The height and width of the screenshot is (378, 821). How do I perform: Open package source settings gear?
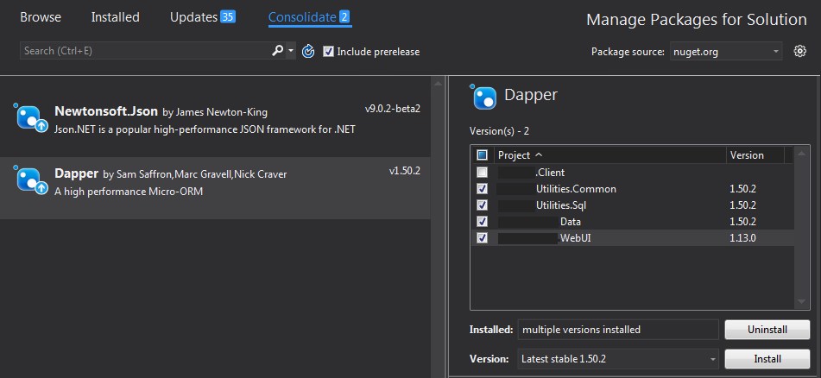(x=799, y=51)
